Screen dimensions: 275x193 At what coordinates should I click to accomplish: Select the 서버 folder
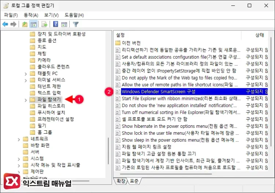(35, 152)
